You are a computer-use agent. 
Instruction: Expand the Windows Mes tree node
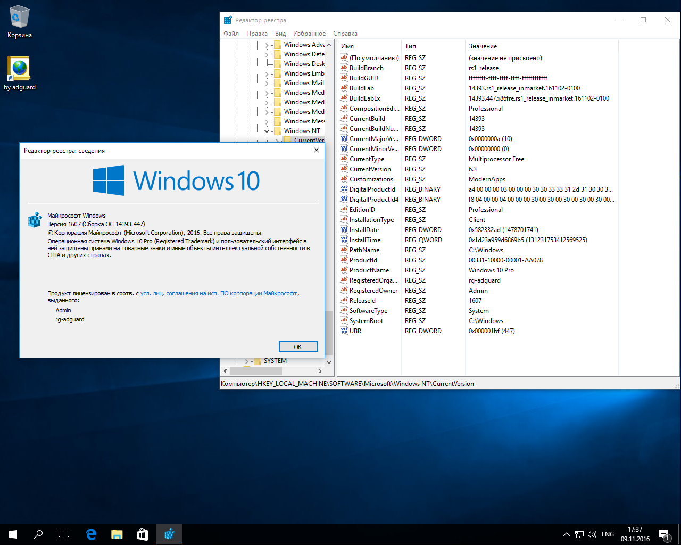tap(267, 122)
